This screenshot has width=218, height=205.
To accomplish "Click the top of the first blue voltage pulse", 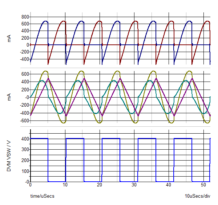I will tap(39, 138).
